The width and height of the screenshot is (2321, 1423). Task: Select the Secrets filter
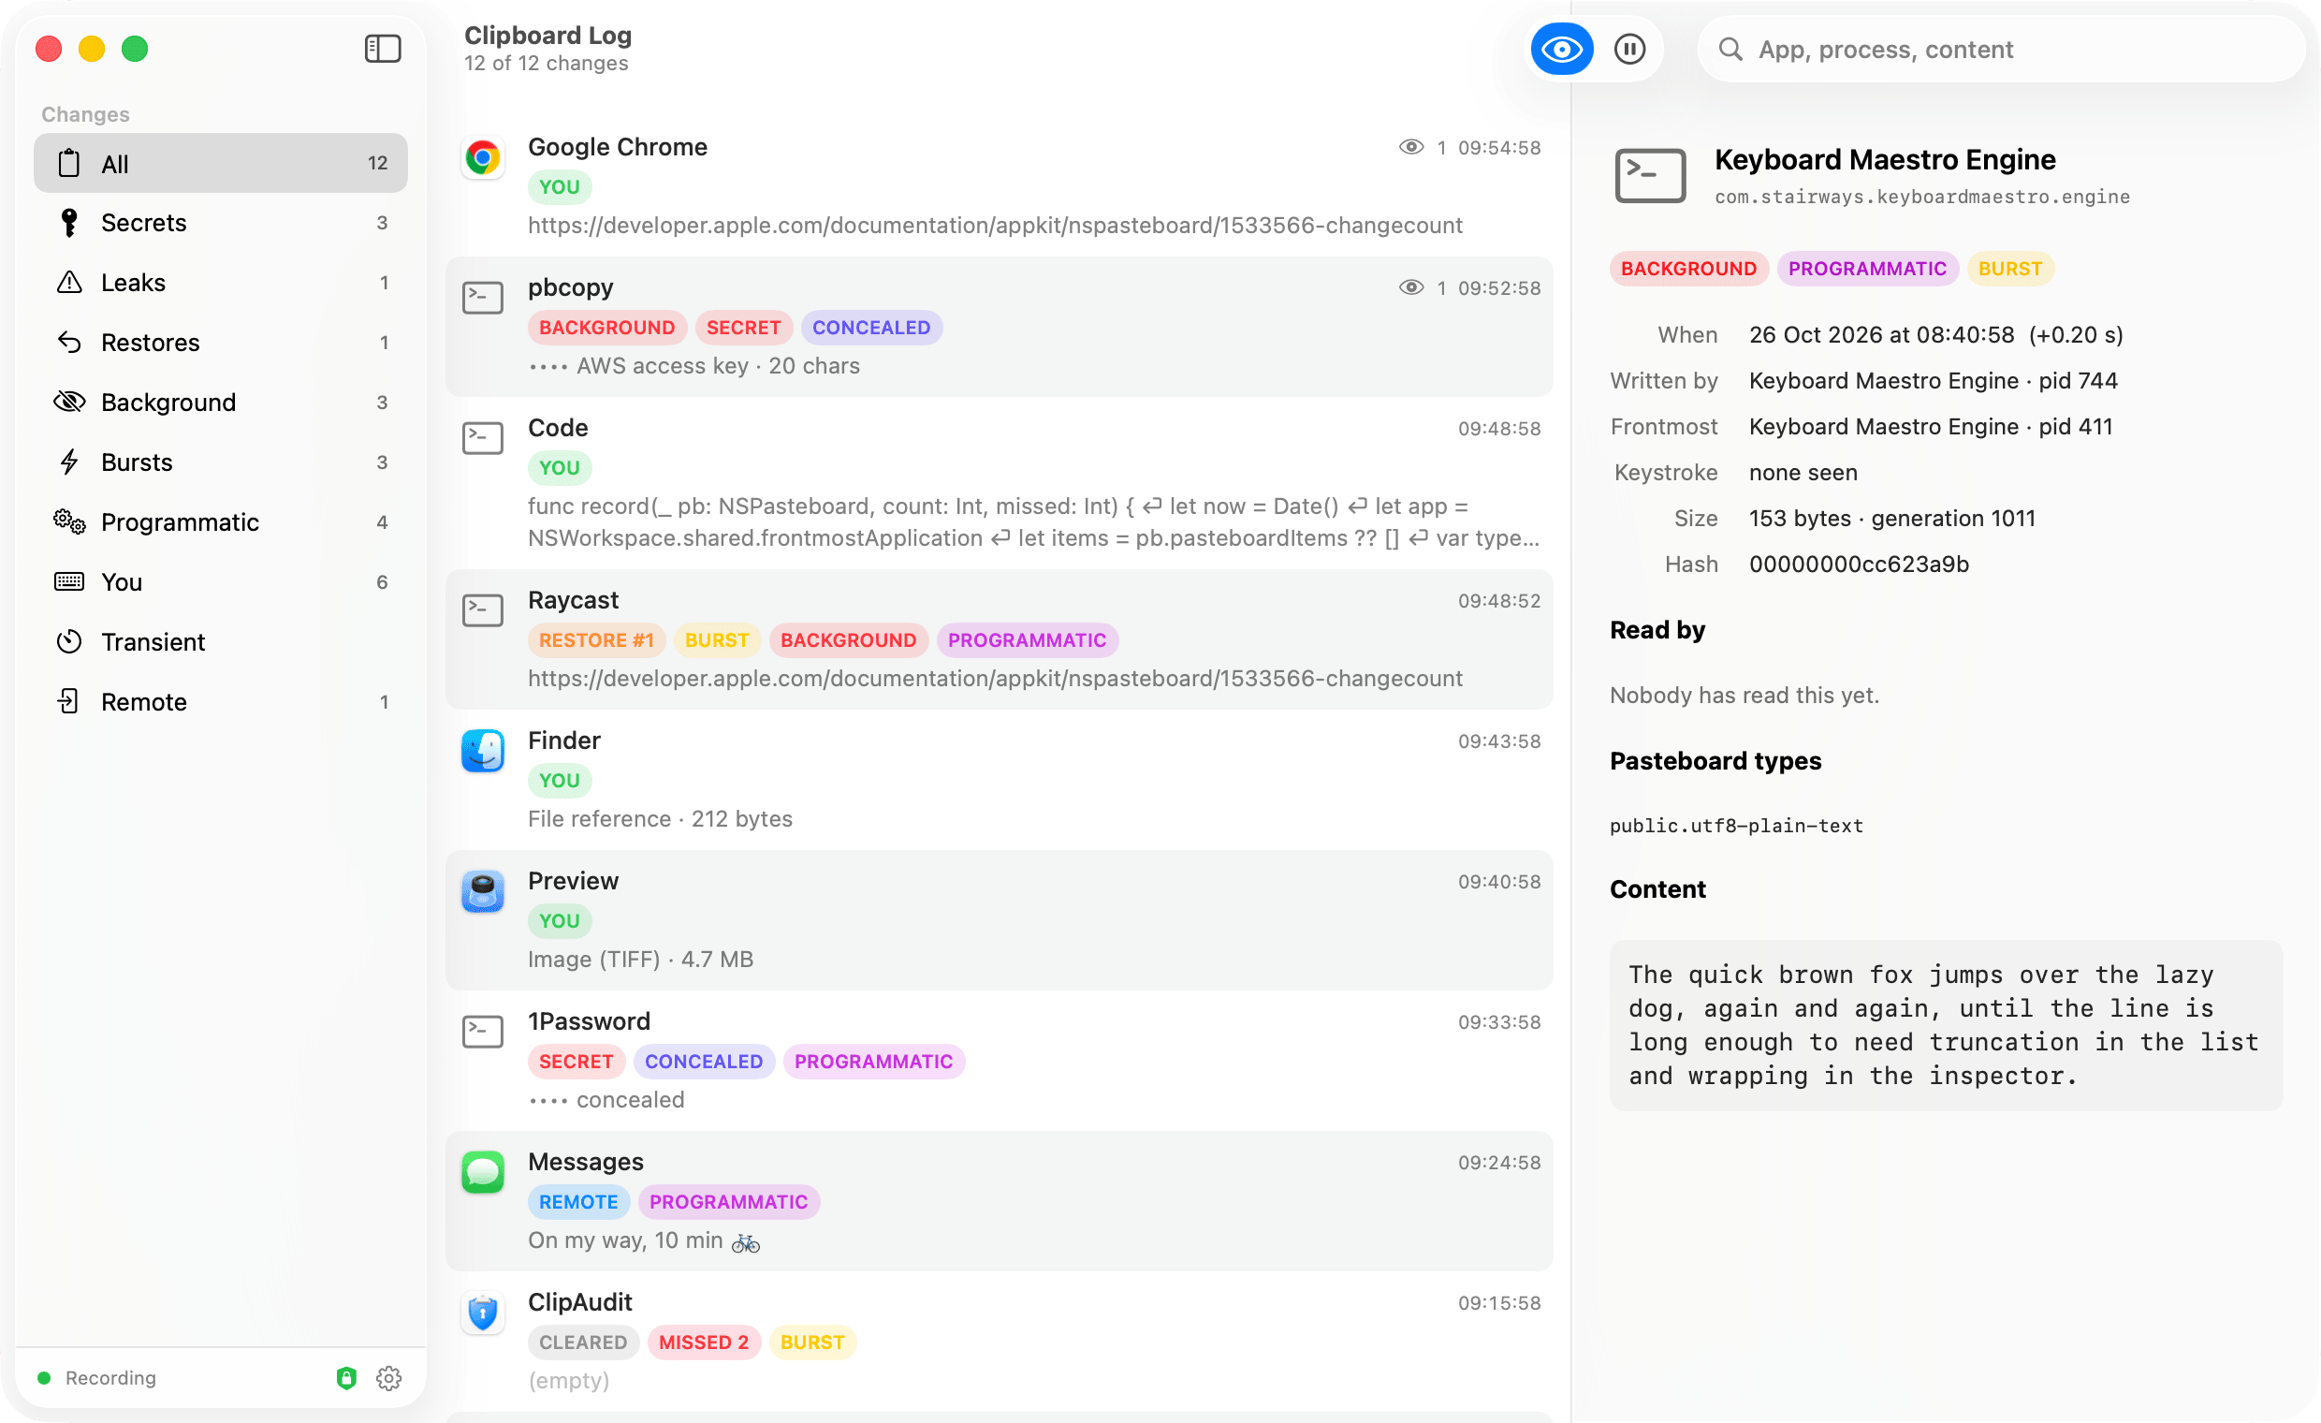(x=221, y=223)
